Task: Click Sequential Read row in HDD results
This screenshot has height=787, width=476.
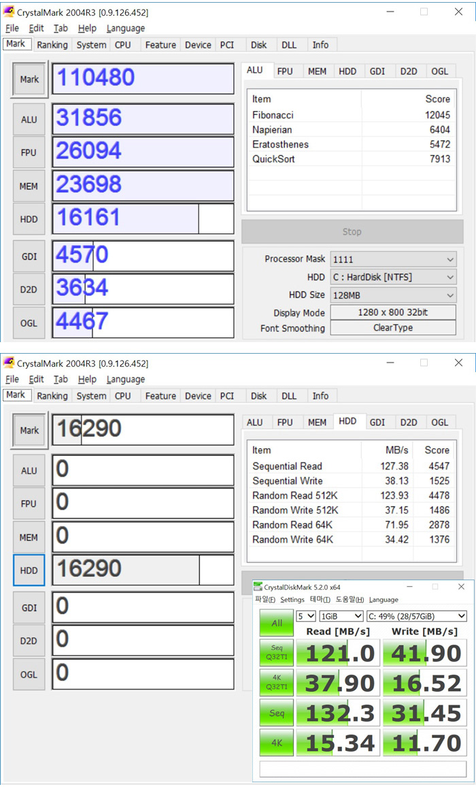Action: (352, 466)
